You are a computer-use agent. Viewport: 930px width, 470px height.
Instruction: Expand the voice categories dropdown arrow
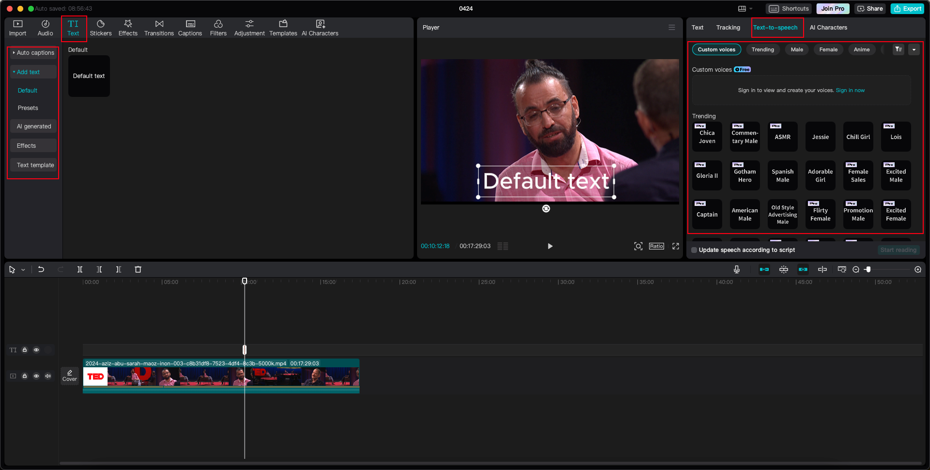pyautogui.click(x=914, y=49)
